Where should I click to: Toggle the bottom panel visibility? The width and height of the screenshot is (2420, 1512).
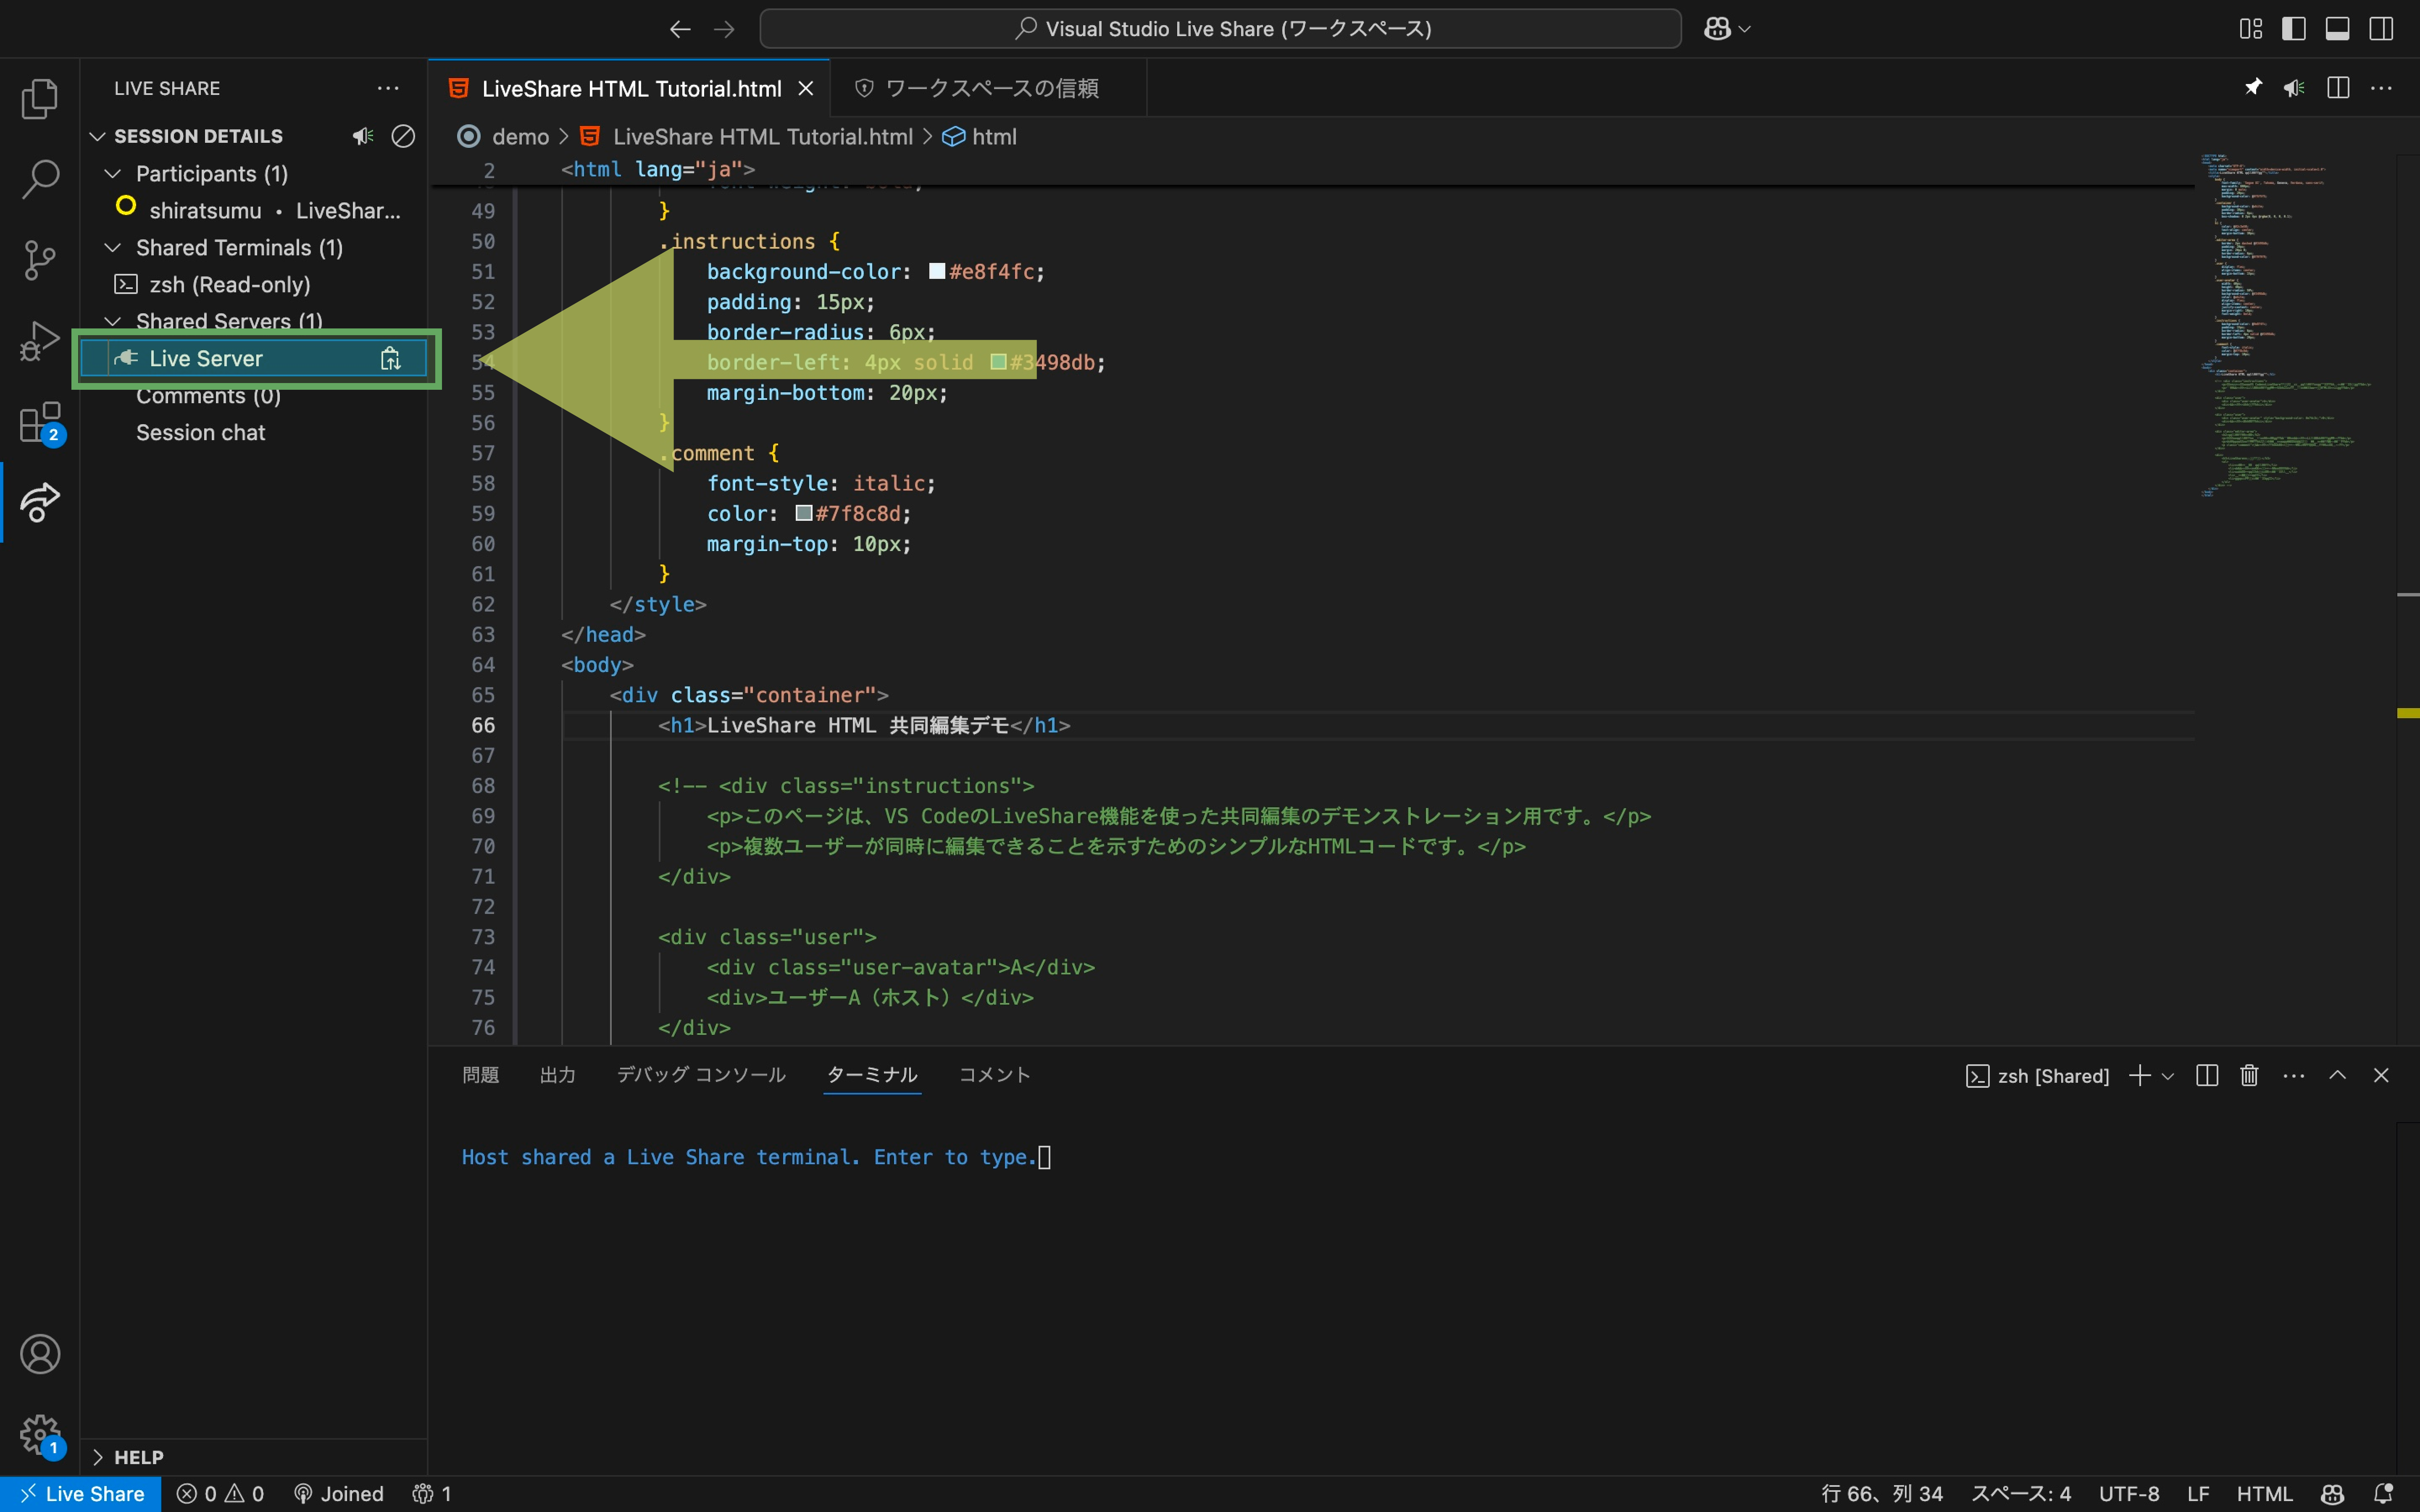tap(2338, 29)
